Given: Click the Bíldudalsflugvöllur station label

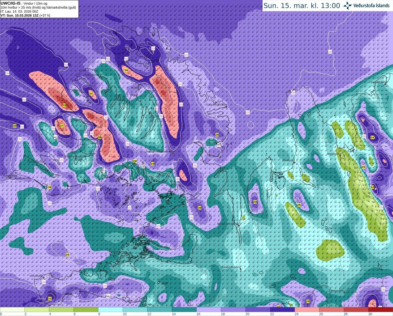Looking at the screenshot, I should coord(75,156).
